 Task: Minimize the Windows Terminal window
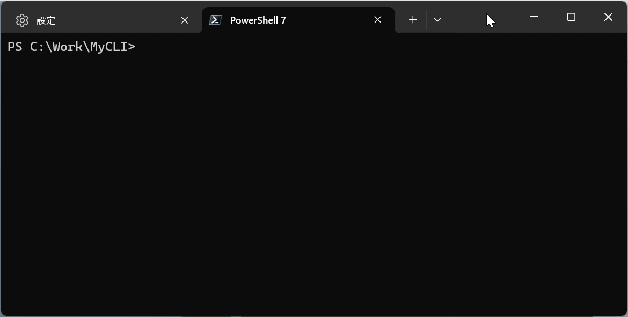(534, 17)
